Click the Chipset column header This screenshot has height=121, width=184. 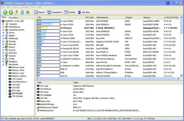[x=133, y=17]
